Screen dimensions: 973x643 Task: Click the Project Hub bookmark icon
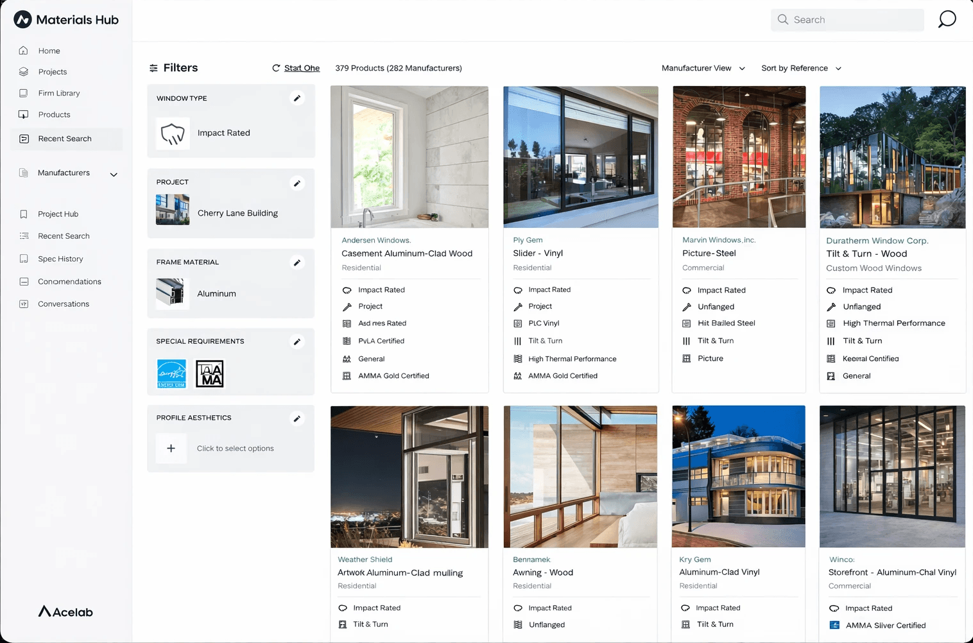(x=24, y=214)
